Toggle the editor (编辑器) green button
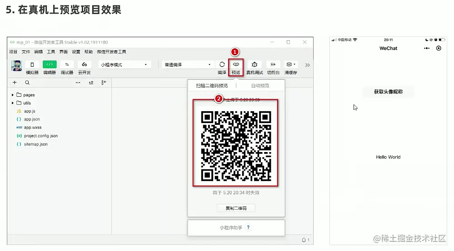Viewport: 454px width, 251px height. 50,64
